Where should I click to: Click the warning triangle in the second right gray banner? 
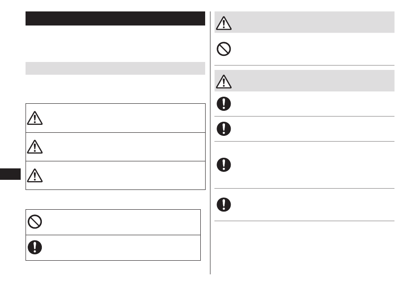pos(224,82)
